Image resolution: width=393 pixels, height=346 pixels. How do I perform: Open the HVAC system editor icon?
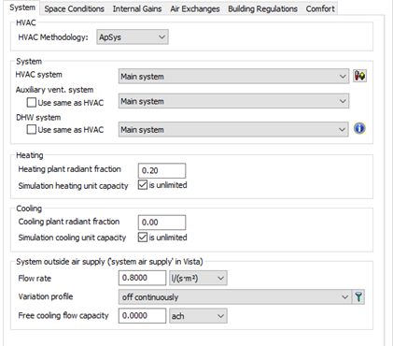tap(359, 76)
